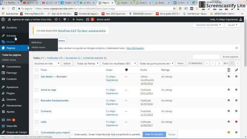Screen dimensions: 247x139
Task: Click Buscar páginas button
Action: pyautogui.click(x=230, y=57)
